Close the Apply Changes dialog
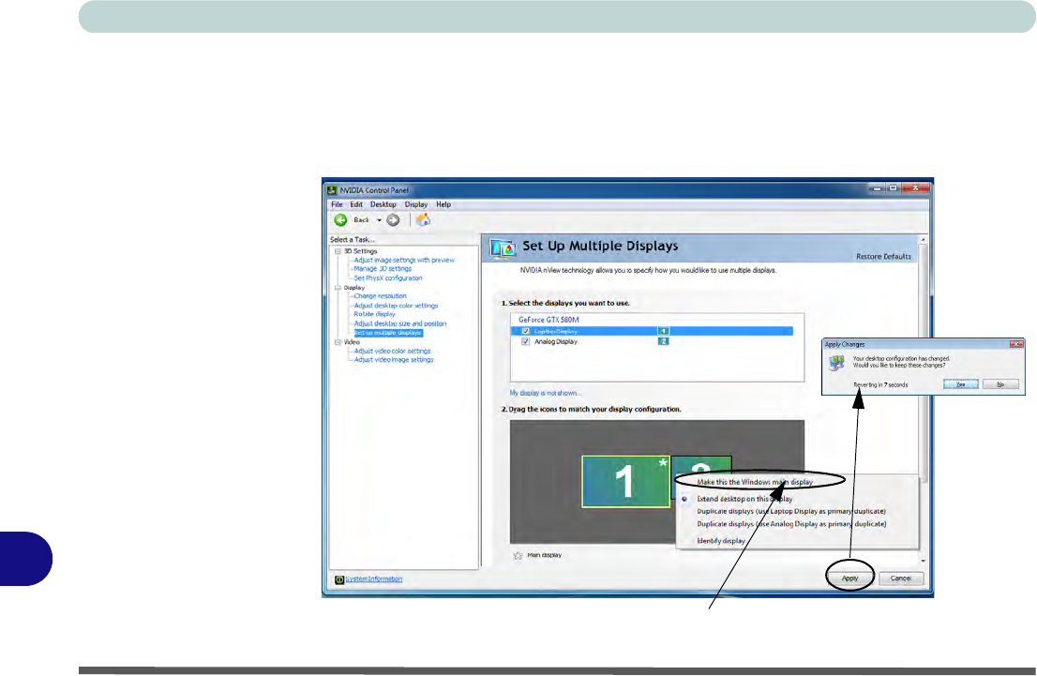This screenshot has height=676, width=1037. click(1015, 345)
